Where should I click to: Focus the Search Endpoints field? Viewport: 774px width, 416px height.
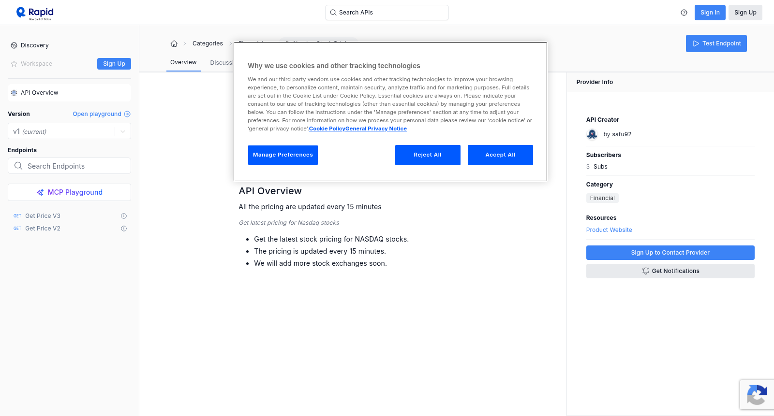pos(69,166)
